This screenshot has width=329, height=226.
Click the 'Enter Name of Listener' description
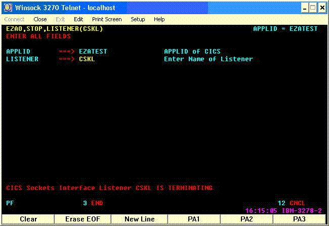coord(209,59)
